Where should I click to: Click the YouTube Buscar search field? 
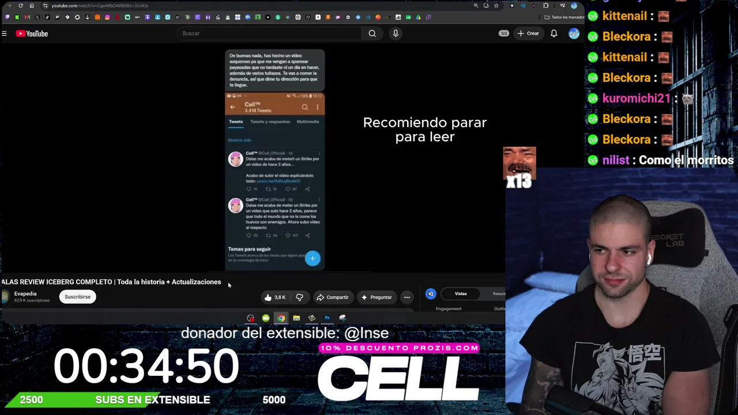pos(270,33)
